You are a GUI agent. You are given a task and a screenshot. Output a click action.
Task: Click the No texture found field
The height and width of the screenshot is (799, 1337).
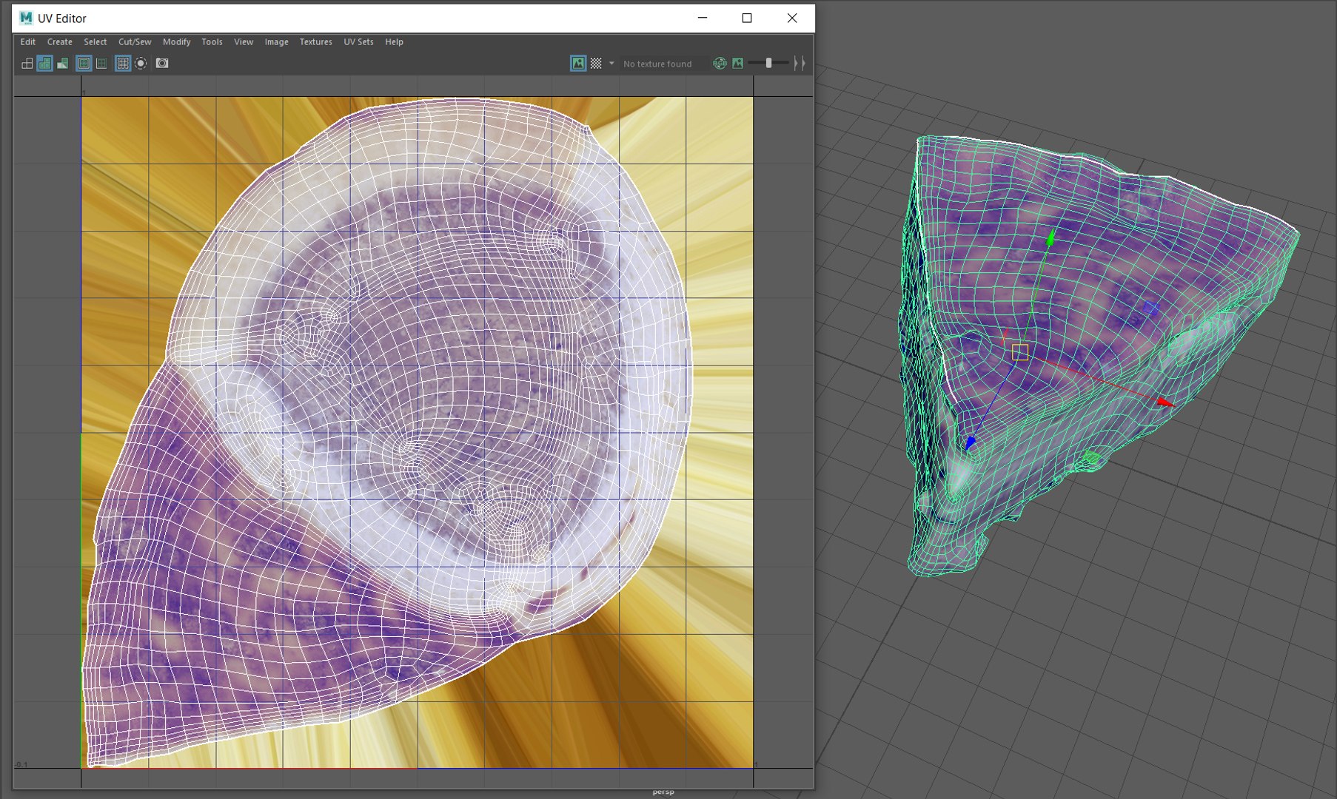(x=663, y=64)
